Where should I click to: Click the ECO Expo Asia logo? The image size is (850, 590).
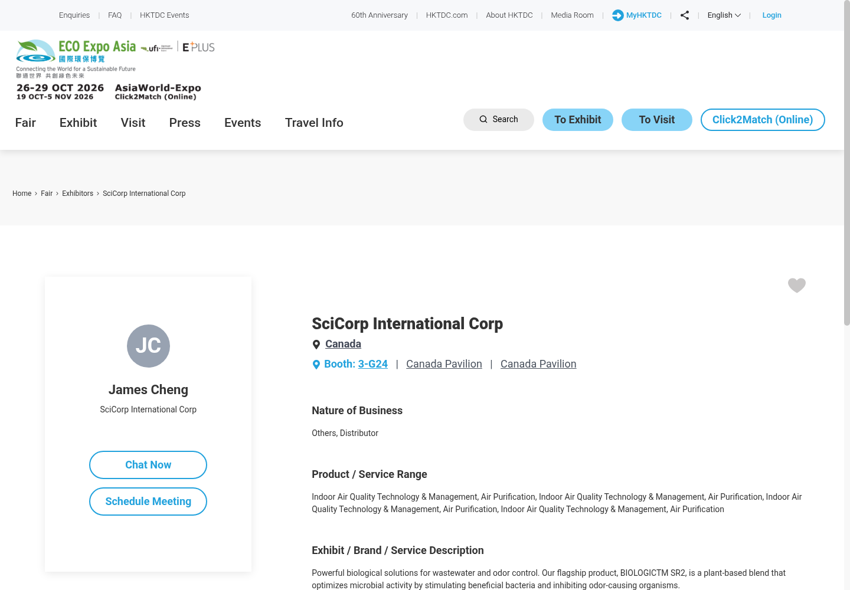point(76,59)
